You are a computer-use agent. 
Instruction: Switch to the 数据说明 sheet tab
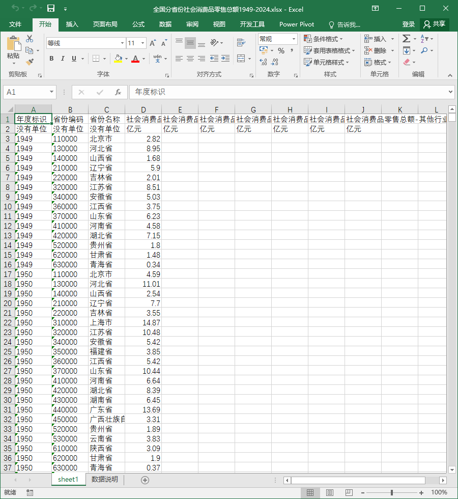tap(105, 479)
